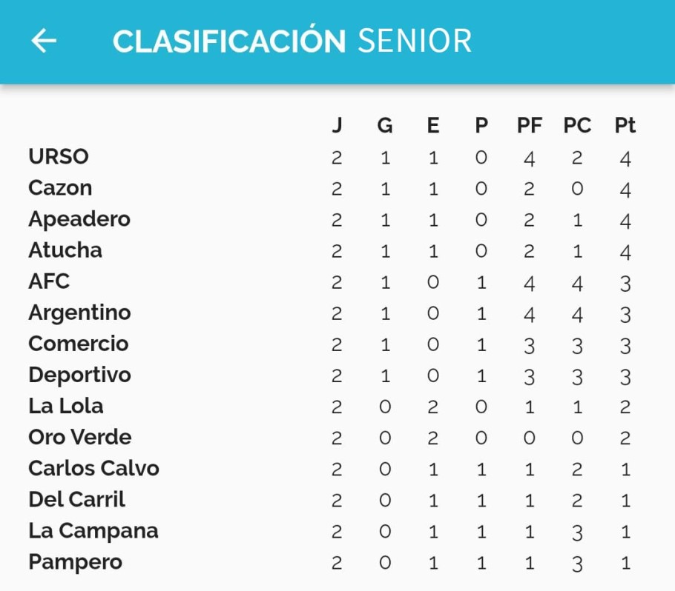
Task: Tap the Atucha team name
Action: pos(65,250)
